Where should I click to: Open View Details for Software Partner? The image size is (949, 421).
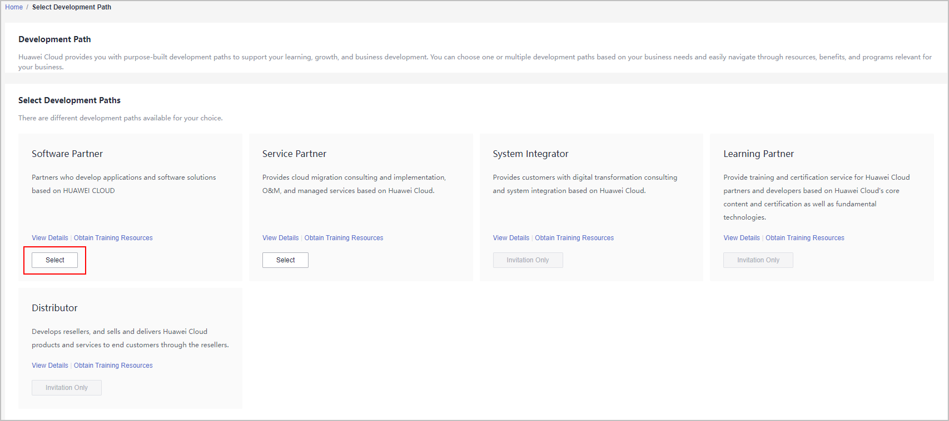tap(50, 238)
